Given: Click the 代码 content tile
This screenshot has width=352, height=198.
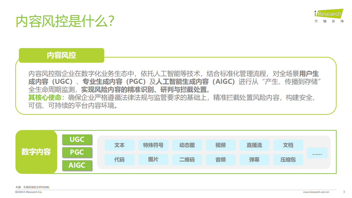Looking at the screenshot, I should pos(120,160).
